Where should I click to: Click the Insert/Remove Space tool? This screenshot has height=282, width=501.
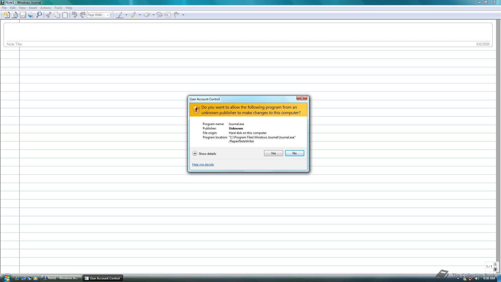[x=168, y=15]
